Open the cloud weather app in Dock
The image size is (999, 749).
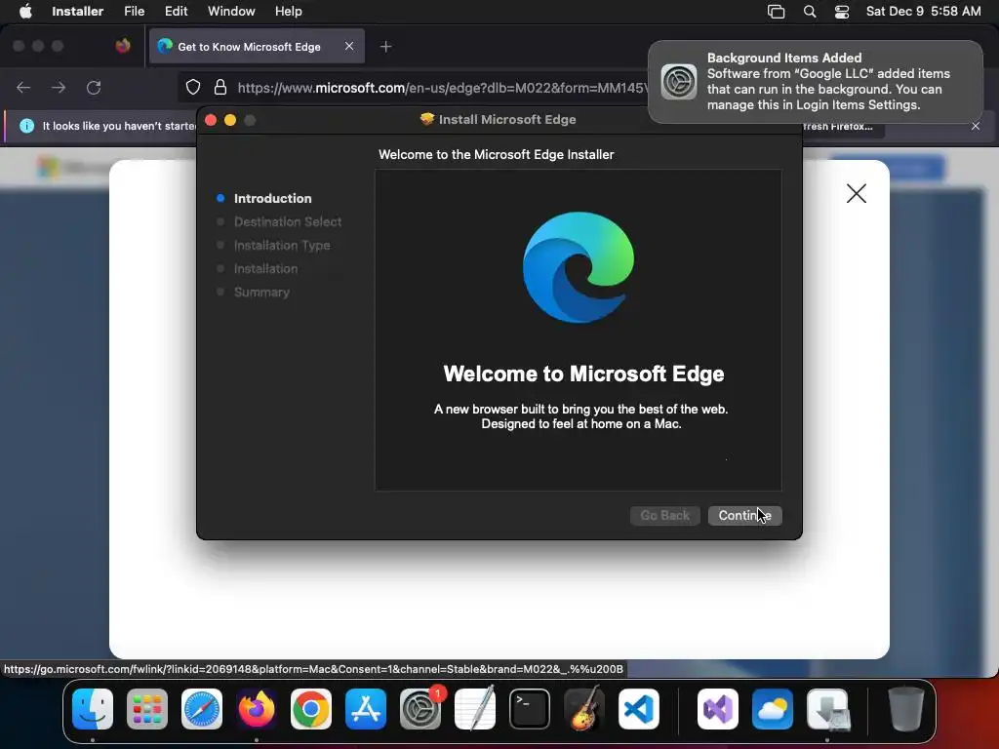point(773,709)
